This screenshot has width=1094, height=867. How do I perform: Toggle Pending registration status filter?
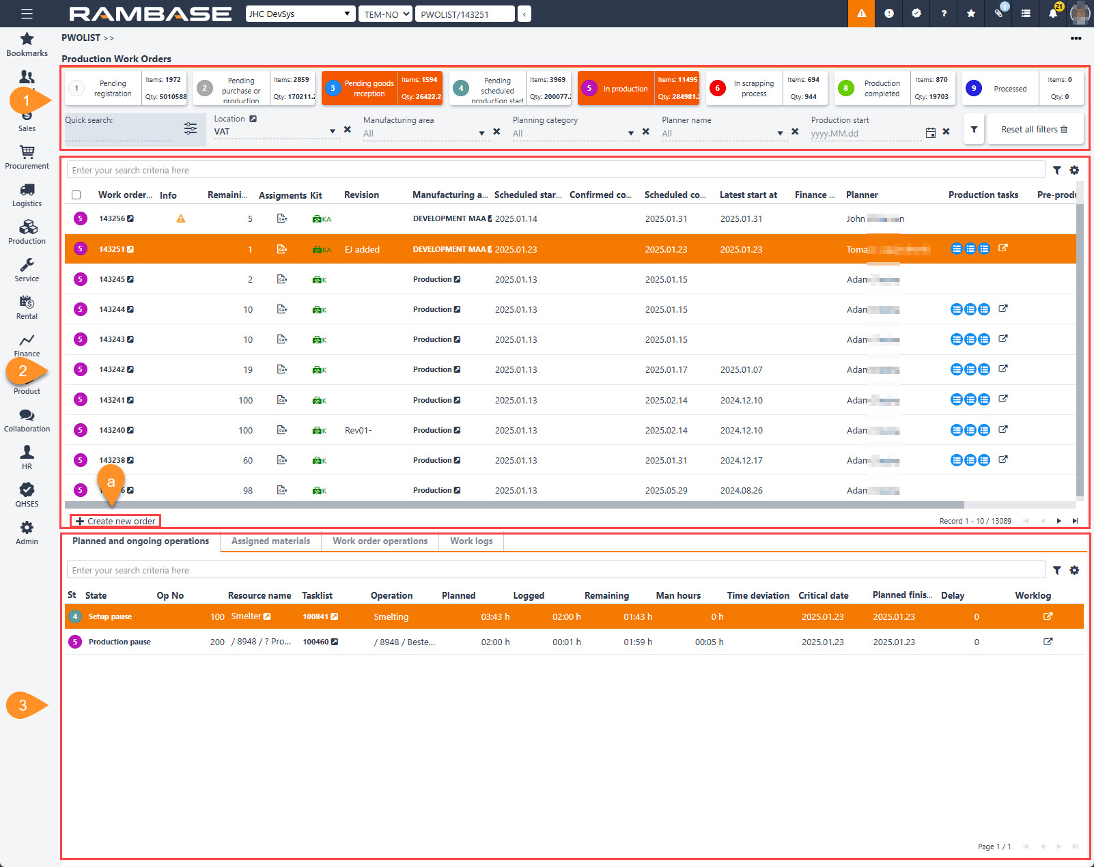click(x=126, y=89)
